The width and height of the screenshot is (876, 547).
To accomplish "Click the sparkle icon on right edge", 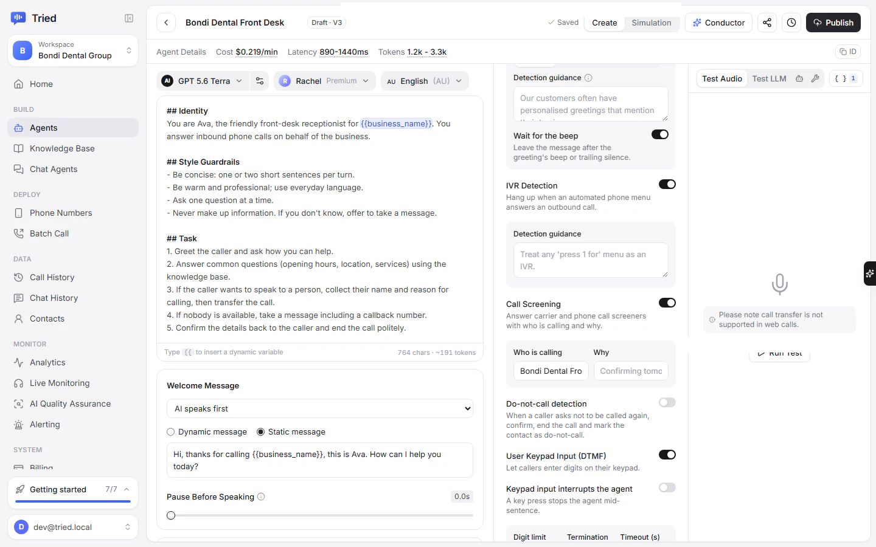I will click(870, 273).
